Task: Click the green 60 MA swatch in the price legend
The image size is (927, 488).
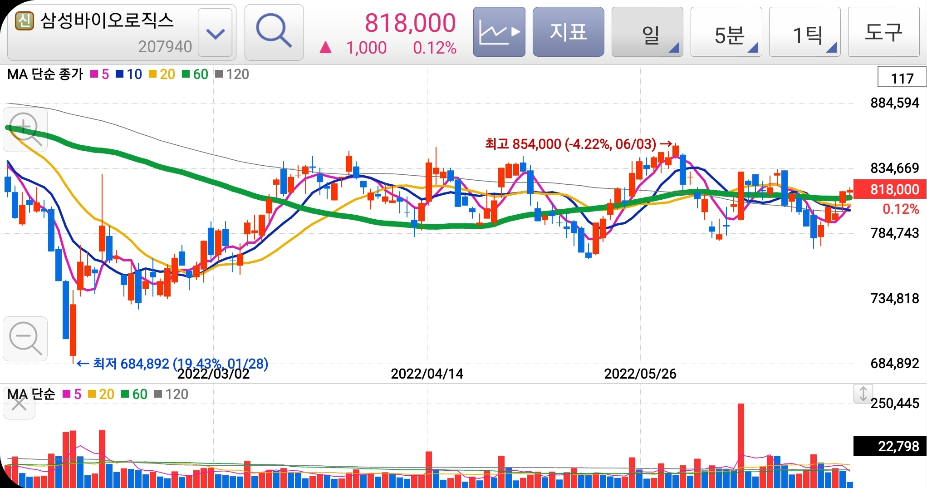Action: pyautogui.click(x=186, y=74)
